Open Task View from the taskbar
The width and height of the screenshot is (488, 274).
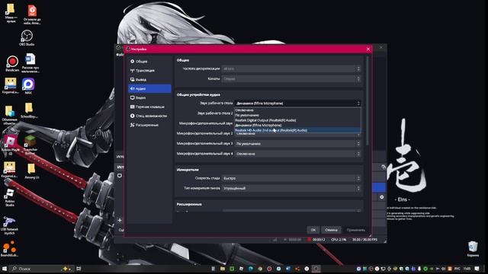click(79, 269)
